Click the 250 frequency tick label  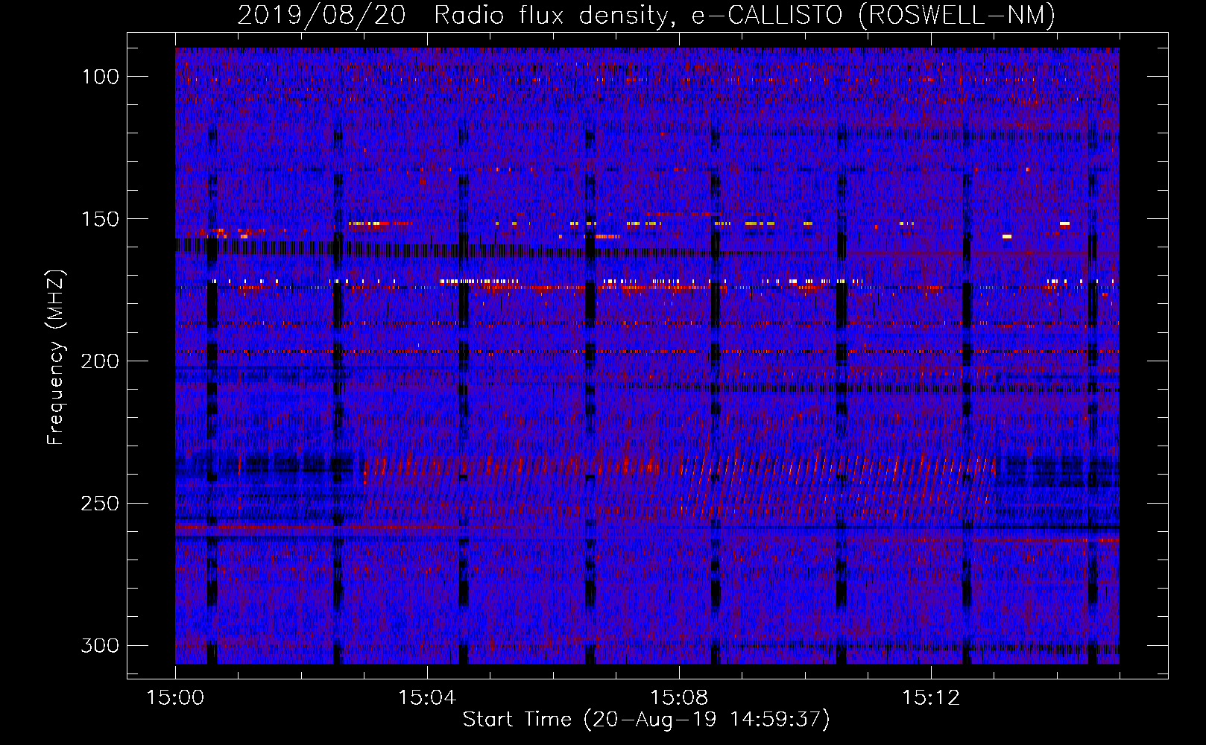point(100,504)
